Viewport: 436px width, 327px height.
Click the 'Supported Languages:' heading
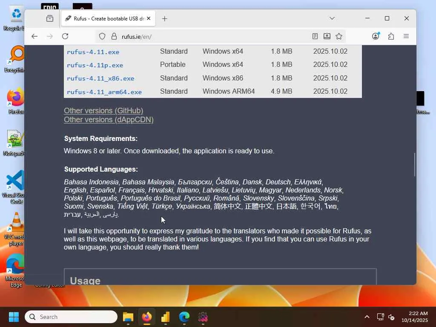click(x=101, y=169)
